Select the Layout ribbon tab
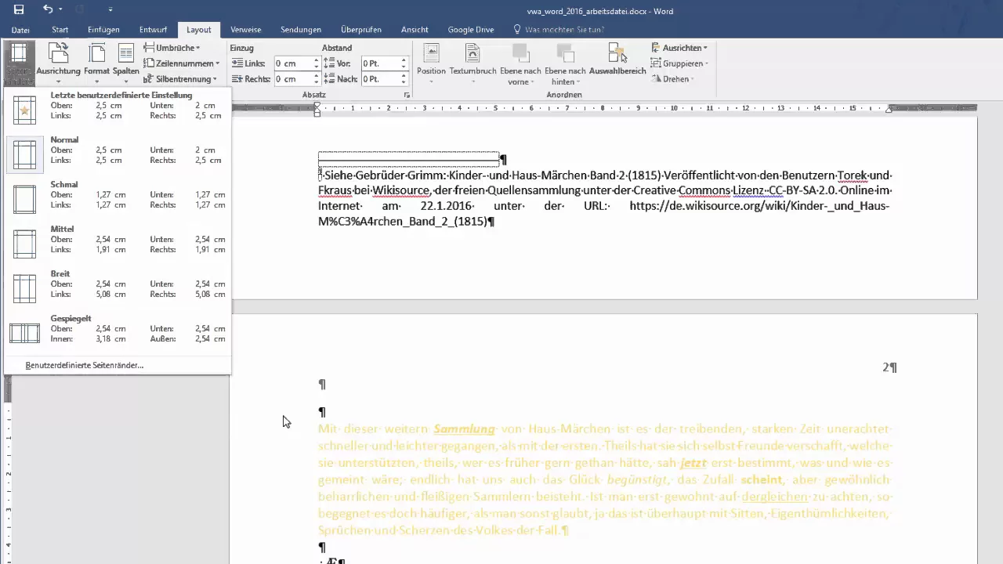Image resolution: width=1003 pixels, height=564 pixels. [199, 30]
